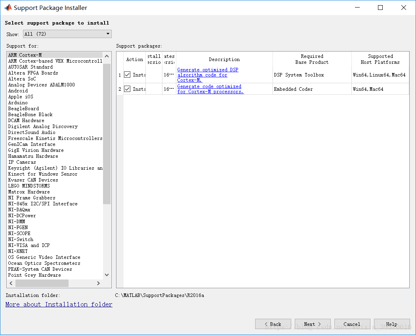This screenshot has width=416, height=335.
Task: Toggle Install checkbox for DSP algorithm package
Action: coord(127,75)
